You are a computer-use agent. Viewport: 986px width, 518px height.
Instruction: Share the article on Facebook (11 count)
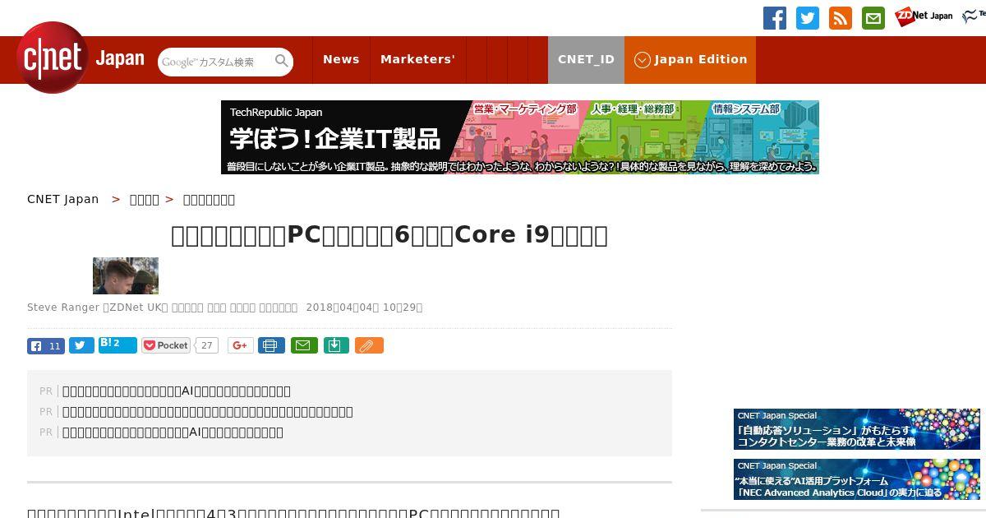(46, 345)
